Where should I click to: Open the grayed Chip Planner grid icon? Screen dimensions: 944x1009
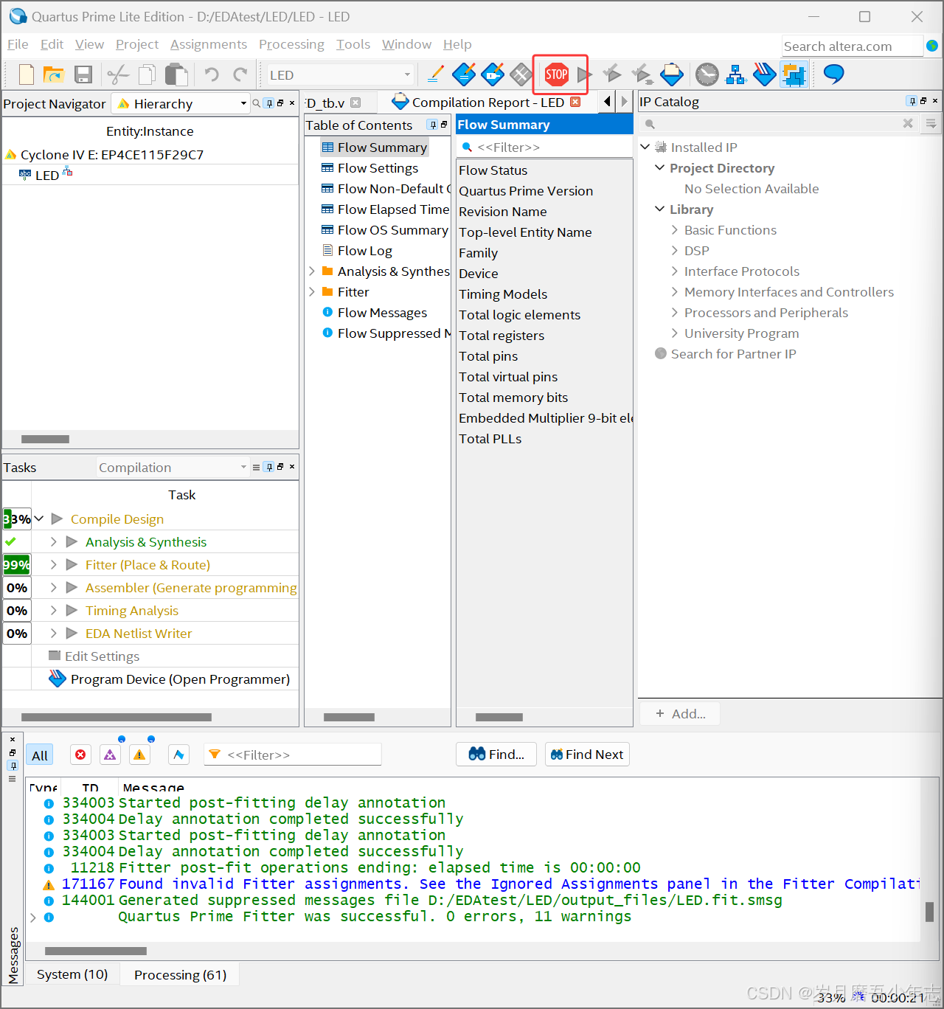click(x=521, y=74)
